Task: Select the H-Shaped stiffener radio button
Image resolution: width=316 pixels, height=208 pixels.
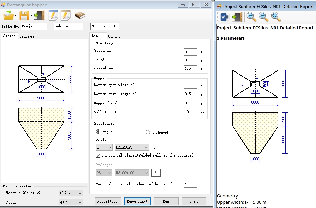Action: coord(148,132)
